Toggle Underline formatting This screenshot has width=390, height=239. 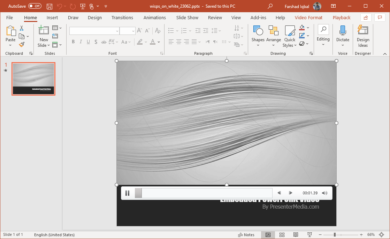[x=88, y=42]
